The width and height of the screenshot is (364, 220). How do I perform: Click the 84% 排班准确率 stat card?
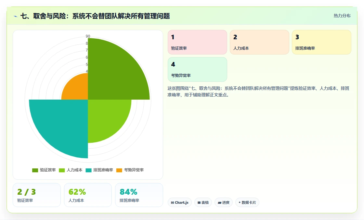tap(139, 195)
